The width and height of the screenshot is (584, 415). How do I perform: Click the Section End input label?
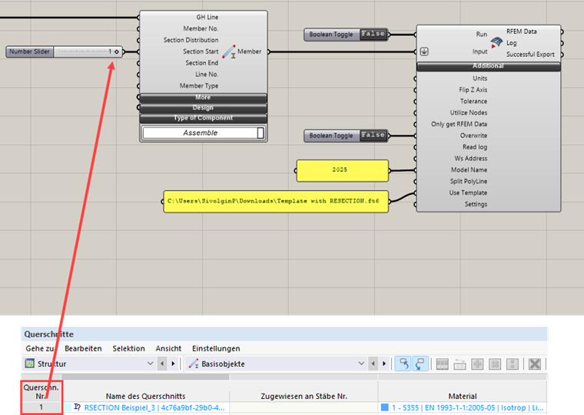[x=202, y=63]
